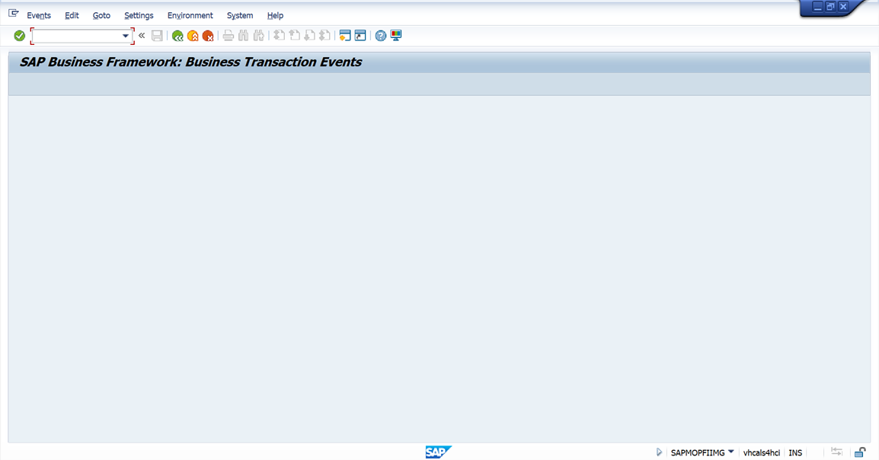The height and width of the screenshot is (460, 879).
Task: Toggle INS insert mode in status bar
Action: (795, 452)
